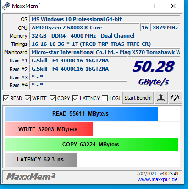Viewport: 188px width, 189px height.
Task: Click the WRITE 32003 MByte/s bar
Action: 49,129
